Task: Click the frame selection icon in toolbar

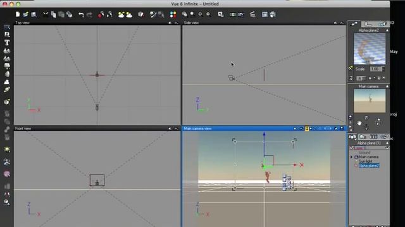Action: pyautogui.click(x=220, y=15)
